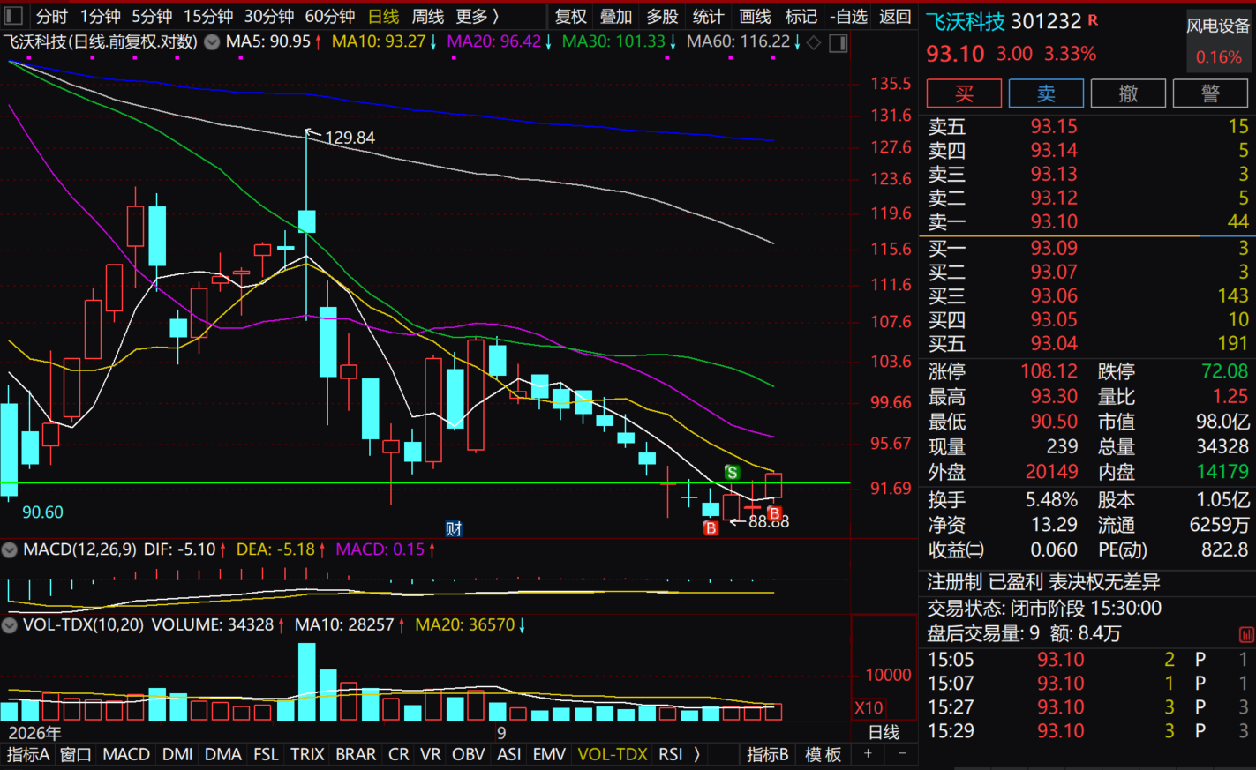Expand the 更多 timeframe list
The width and height of the screenshot is (1256, 770).
478,16
